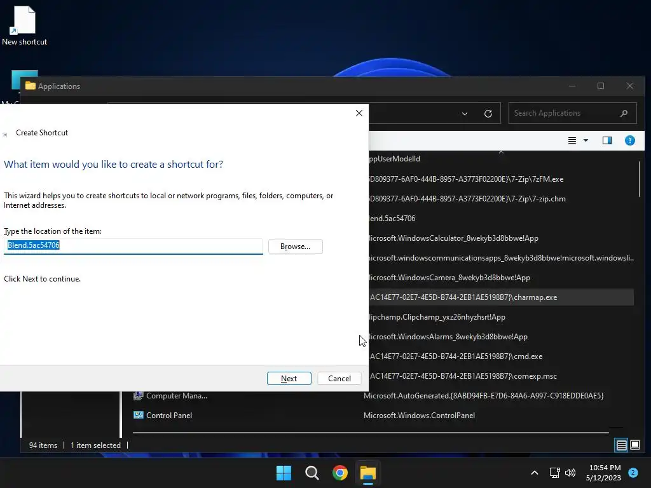Select the Computer Management row icon
The height and width of the screenshot is (488, 651).
tap(138, 395)
